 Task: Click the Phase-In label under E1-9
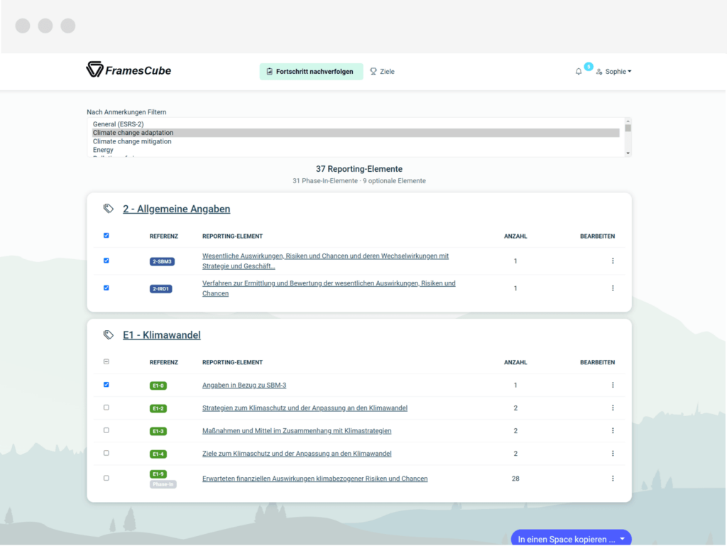tap(163, 484)
